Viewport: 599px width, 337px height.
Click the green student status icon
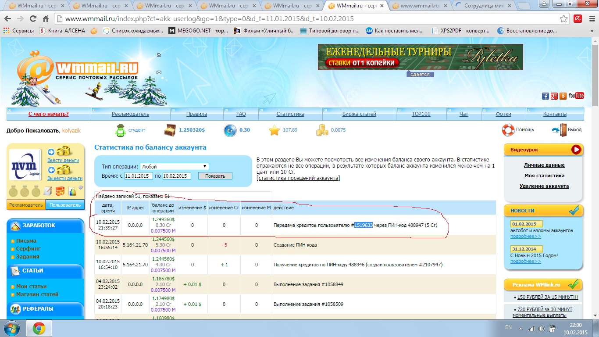coord(120,130)
